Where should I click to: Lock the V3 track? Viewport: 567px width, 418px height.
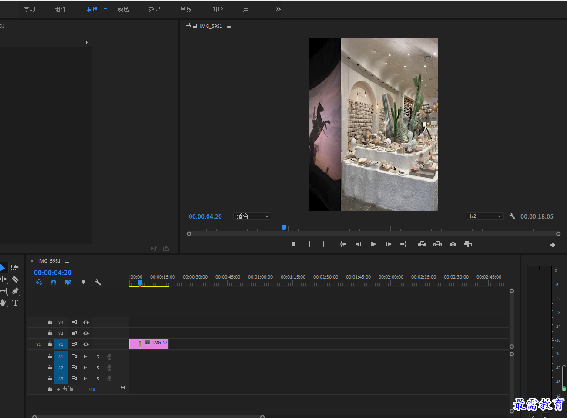click(x=50, y=322)
